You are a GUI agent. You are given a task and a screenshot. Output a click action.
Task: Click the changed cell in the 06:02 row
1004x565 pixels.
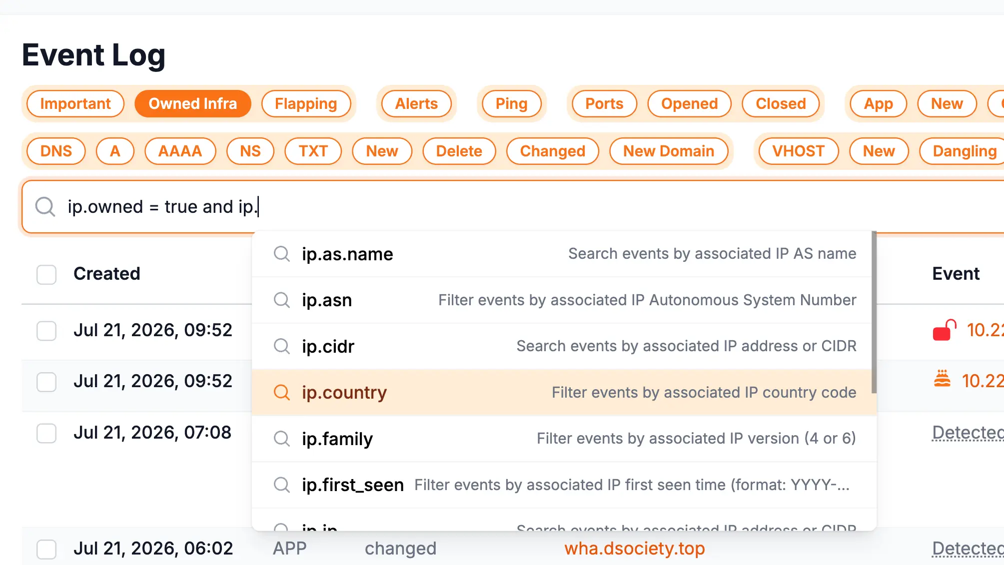coord(400,549)
